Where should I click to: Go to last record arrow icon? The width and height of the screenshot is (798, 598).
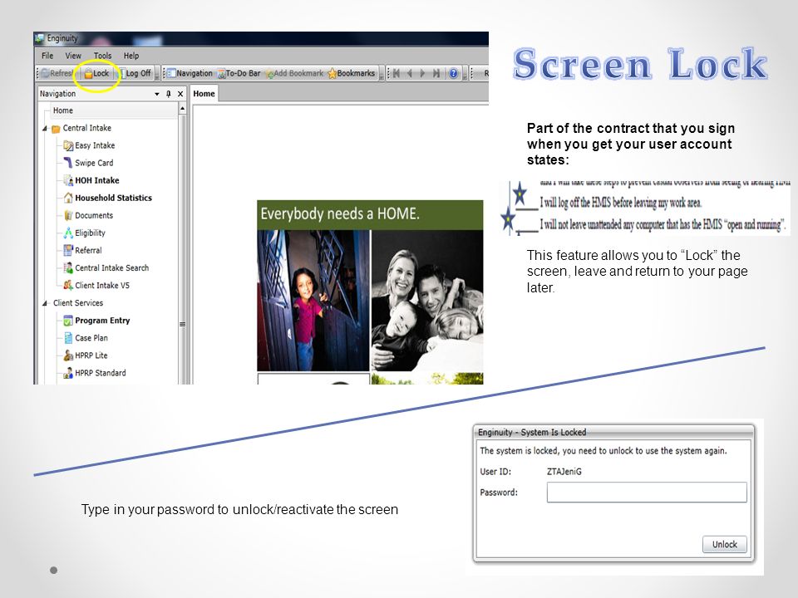436,73
